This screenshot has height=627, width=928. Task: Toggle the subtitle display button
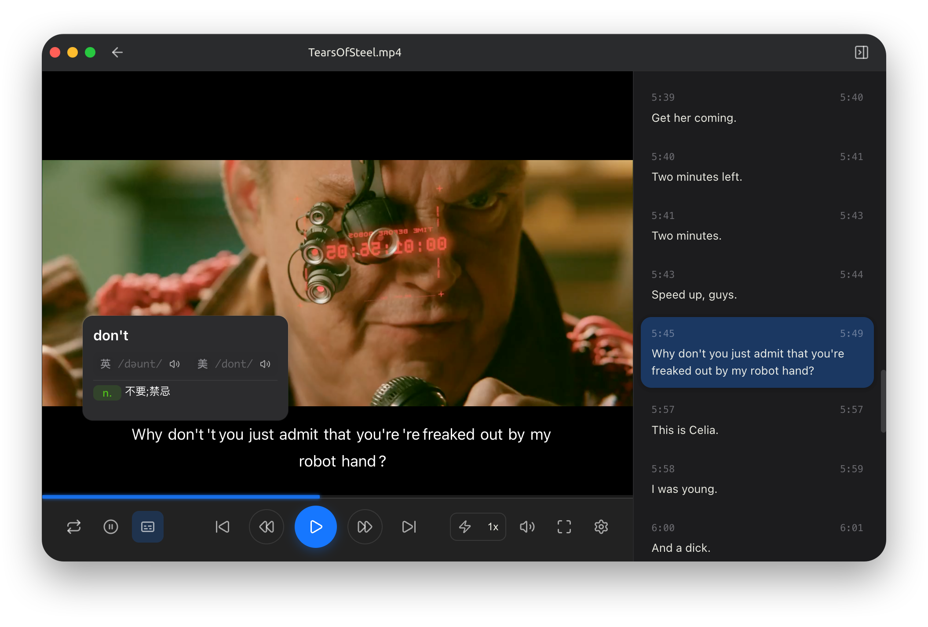[148, 526]
